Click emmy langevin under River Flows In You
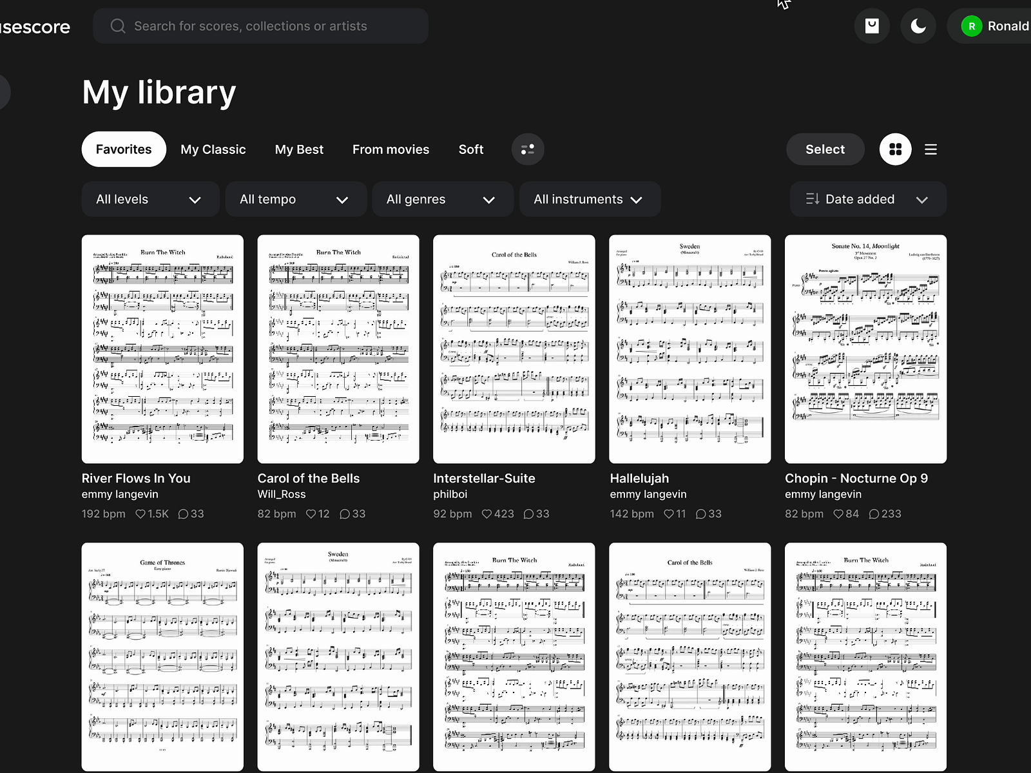Viewport: 1031px width, 773px height. pyautogui.click(x=120, y=495)
